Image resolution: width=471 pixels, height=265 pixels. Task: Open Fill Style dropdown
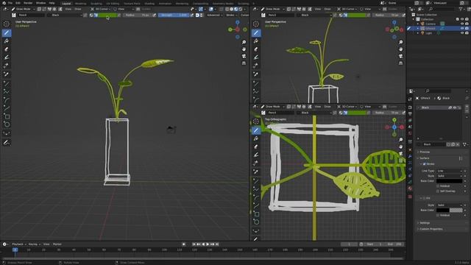tap(450, 205)
